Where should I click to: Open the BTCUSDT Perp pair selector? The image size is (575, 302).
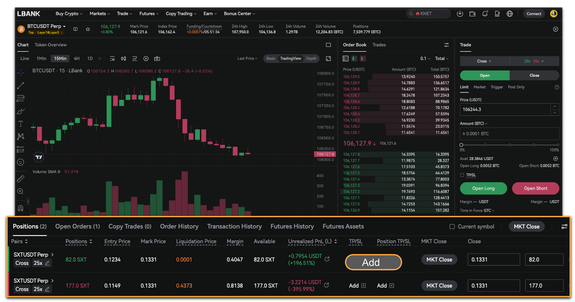(46, 26)
